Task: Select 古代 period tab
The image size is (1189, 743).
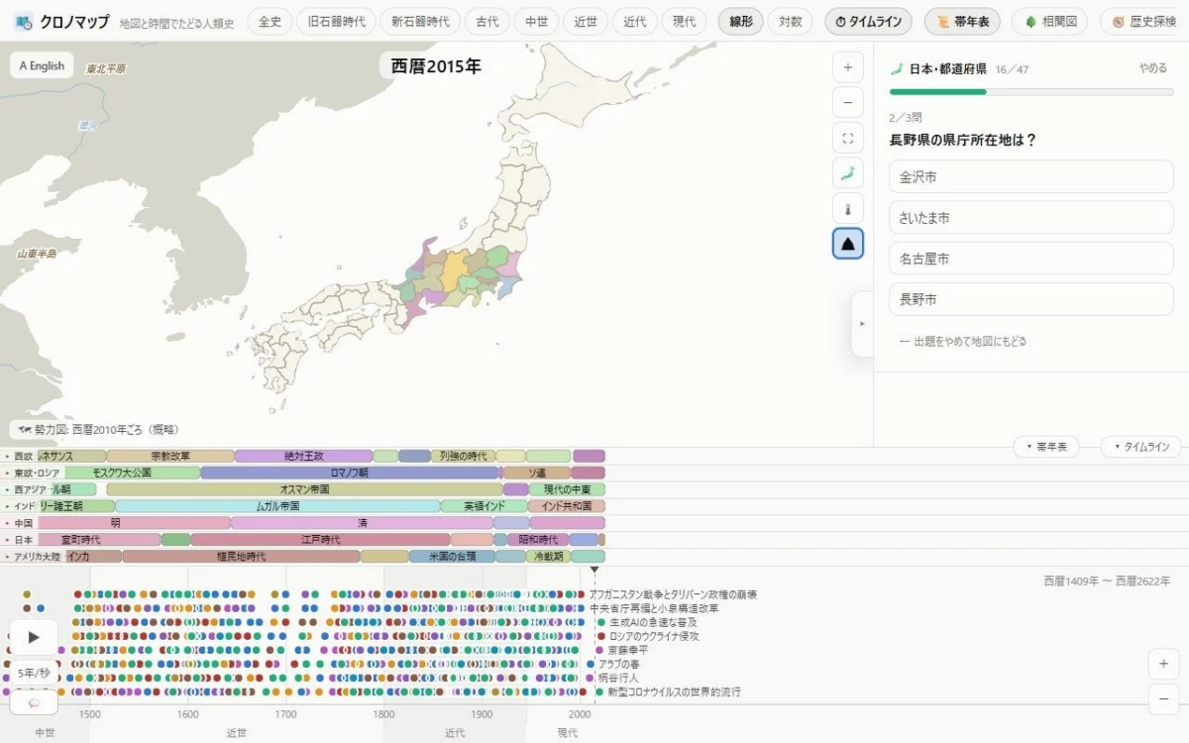Action: (487, 22)
